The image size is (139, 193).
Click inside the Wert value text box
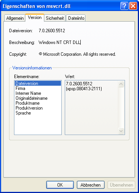pos(92,107)
